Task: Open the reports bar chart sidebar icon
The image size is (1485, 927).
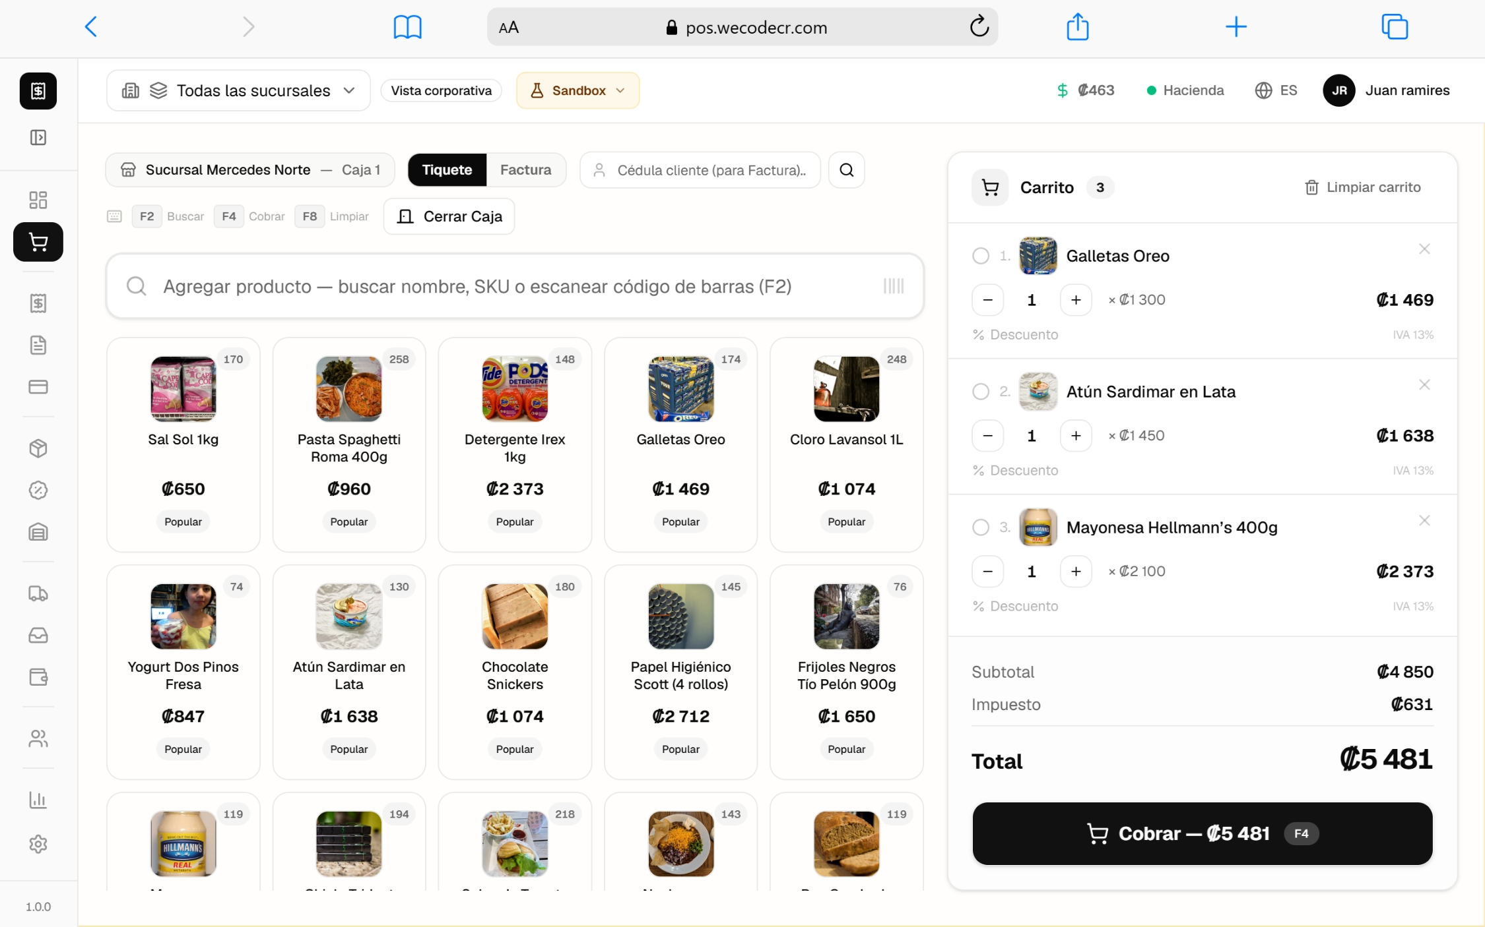Action: (x=38, y=800)
